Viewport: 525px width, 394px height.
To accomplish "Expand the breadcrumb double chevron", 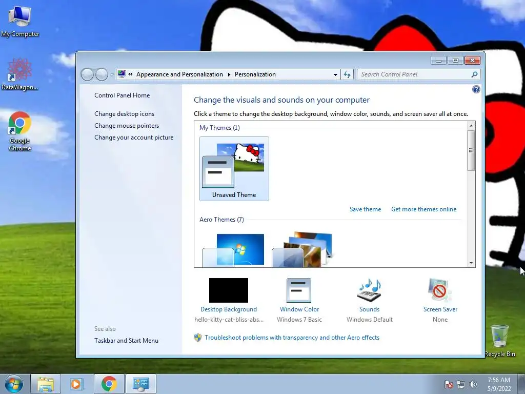I will [130, 74].
